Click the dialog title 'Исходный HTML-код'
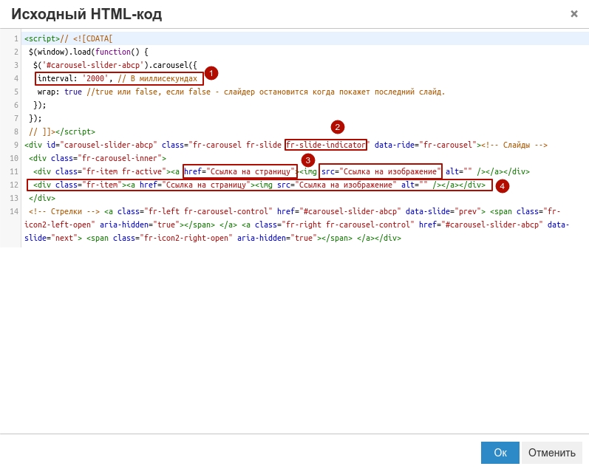Screen dimensions: 589x469 [86, 14]
